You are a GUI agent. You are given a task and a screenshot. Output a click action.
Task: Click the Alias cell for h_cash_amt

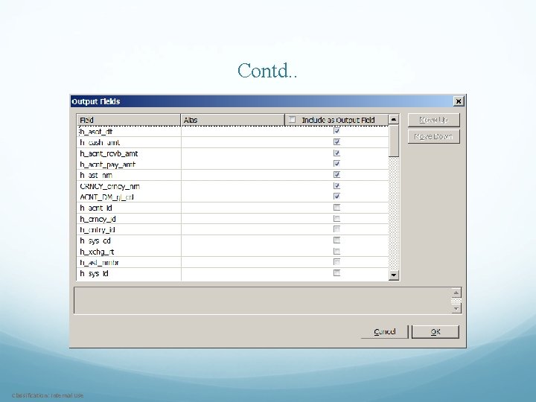[233, 142]
